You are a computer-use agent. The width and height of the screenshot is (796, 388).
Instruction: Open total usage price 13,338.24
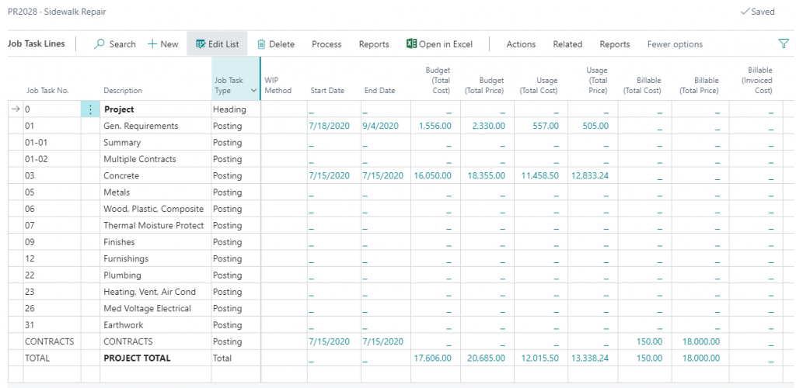point(590,358)
